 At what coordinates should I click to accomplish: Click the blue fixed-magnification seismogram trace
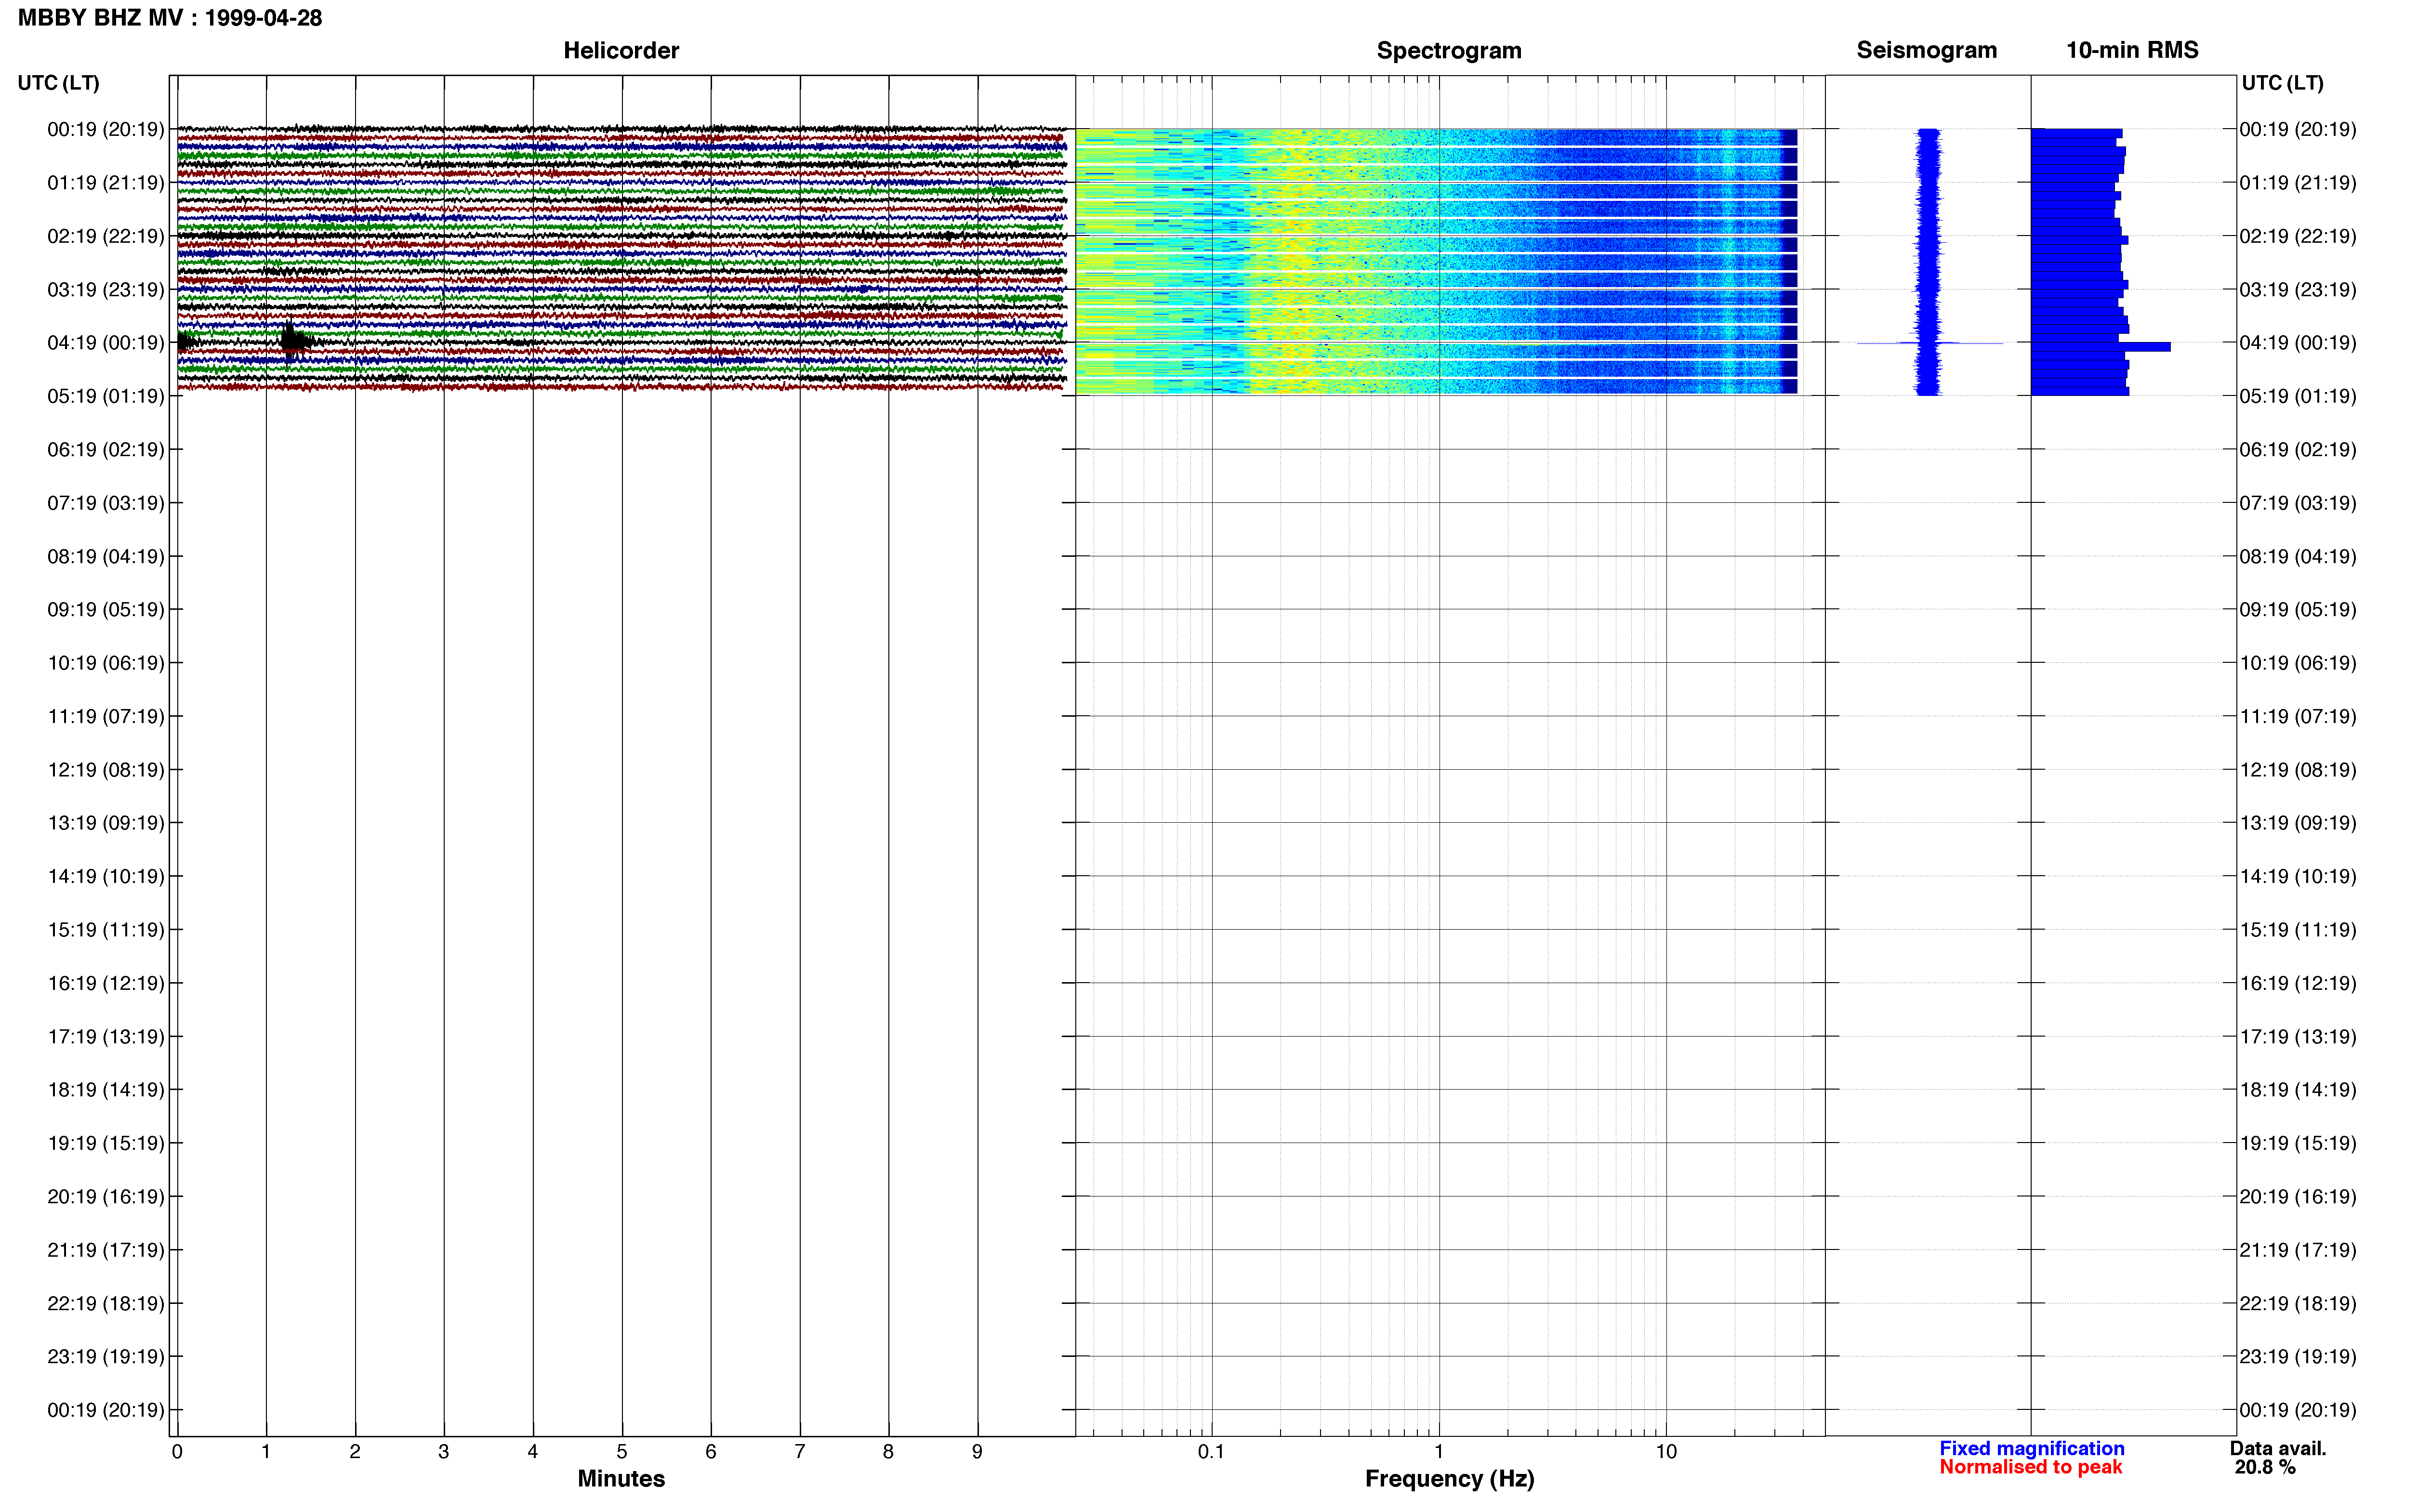[1928, 262]
